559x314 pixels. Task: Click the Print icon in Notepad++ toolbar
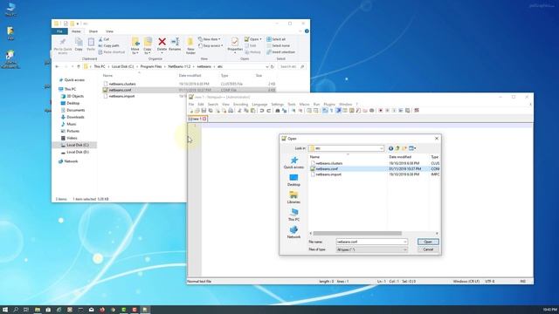point(231,111)
